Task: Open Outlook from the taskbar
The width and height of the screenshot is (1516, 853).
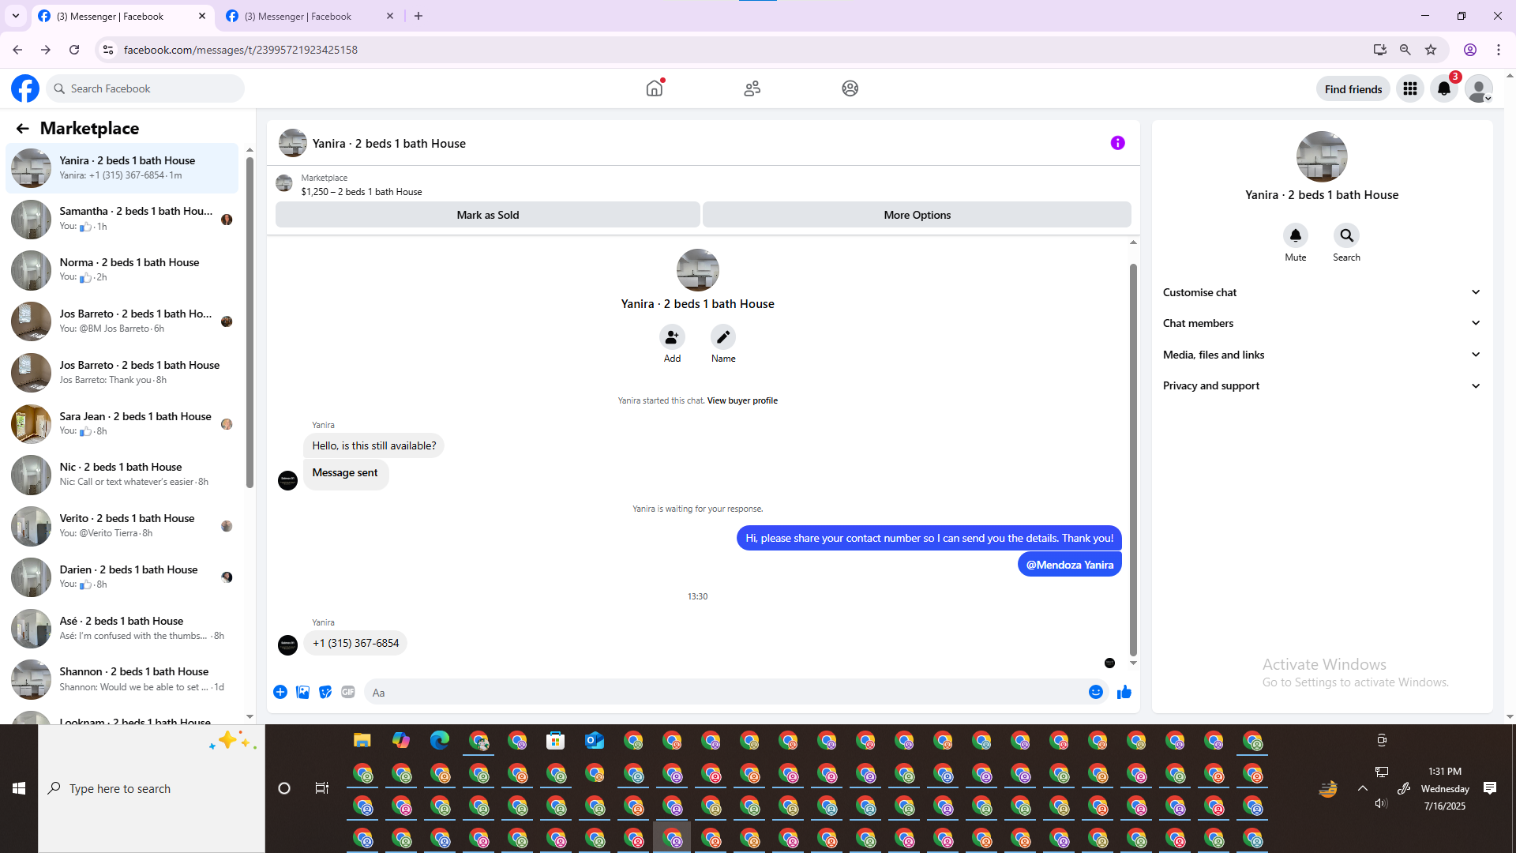Action: [x=595, y=740]
